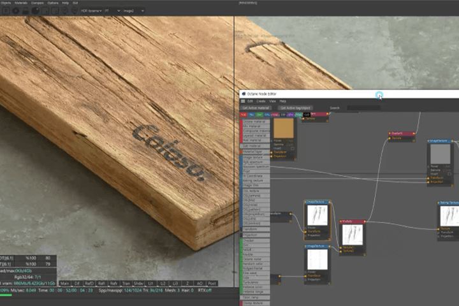Viewport: 459px width, 306px height.
Task: Open the Materials menu in Live Viewer
Action: [21, 3]
